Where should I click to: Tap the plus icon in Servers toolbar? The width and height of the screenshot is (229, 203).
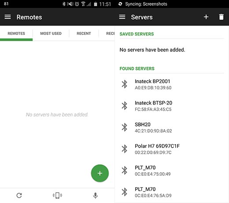tap(206, 17)
